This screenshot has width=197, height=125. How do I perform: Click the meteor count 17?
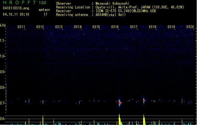[45, 14]
